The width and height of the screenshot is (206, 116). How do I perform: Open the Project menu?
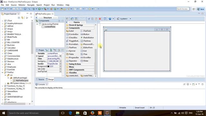click(47, 5)
